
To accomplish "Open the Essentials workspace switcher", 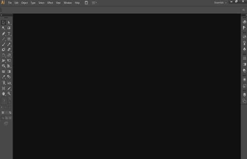I will coord(220,3).
